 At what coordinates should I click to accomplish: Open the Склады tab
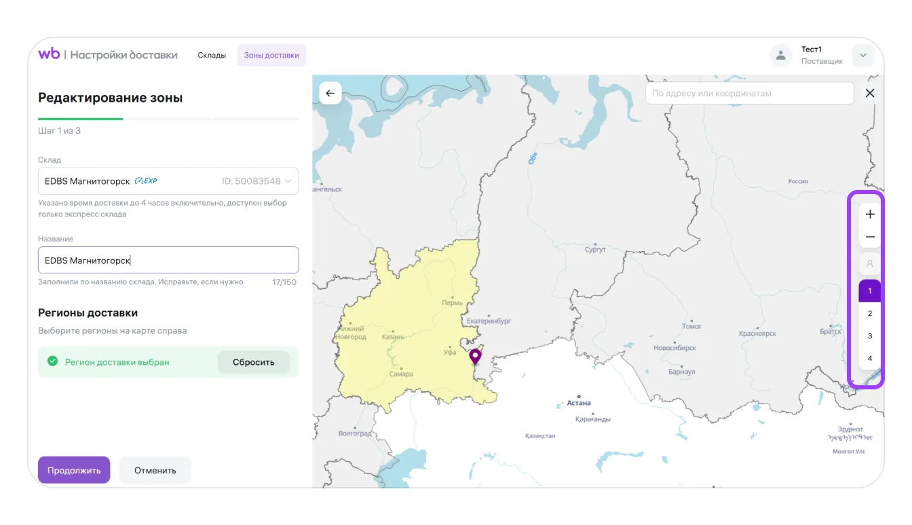pyautogui.click(x=212, y=56)
